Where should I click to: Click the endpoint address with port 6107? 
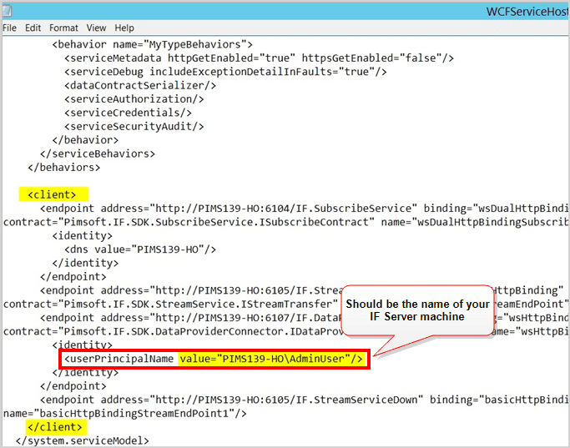tap(305, 318)
